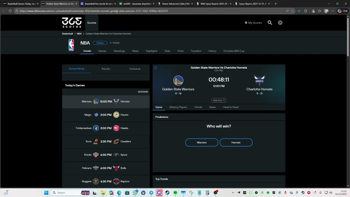350x197 pixels.
Task: Show hidden system tray icons chevron
Action: point(233,193)
